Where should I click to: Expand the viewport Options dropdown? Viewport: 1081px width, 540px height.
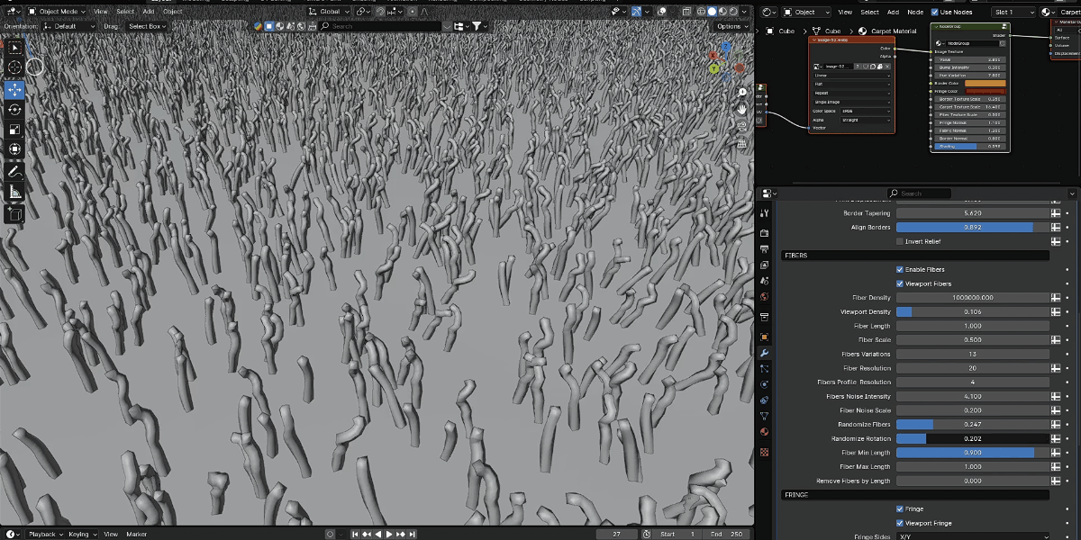(x=731, y=26)
